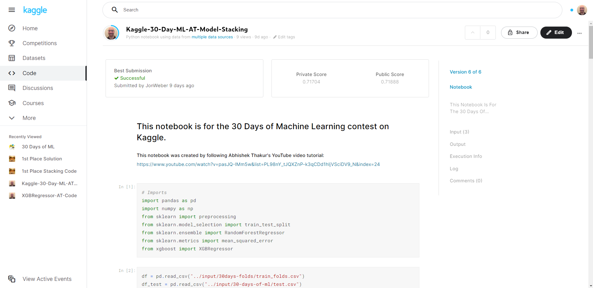This screenshot has width=593, height=288.
Task: Click 1st Place Solution thumbnail icon
Action: tap(12, 159)
